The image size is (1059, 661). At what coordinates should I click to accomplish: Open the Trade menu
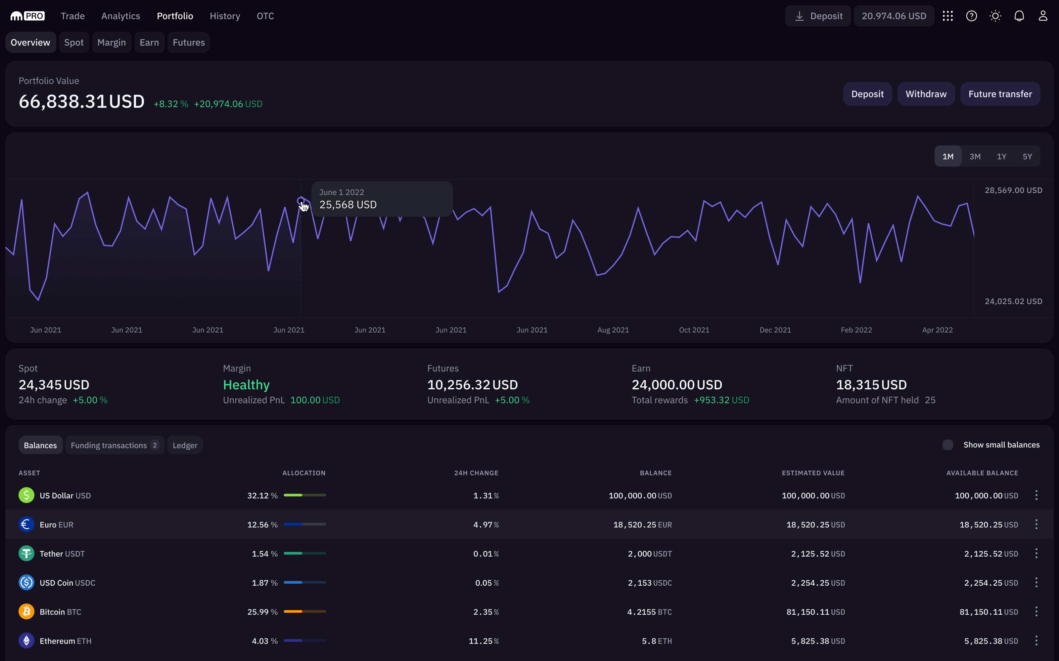[x=73, y=16]
